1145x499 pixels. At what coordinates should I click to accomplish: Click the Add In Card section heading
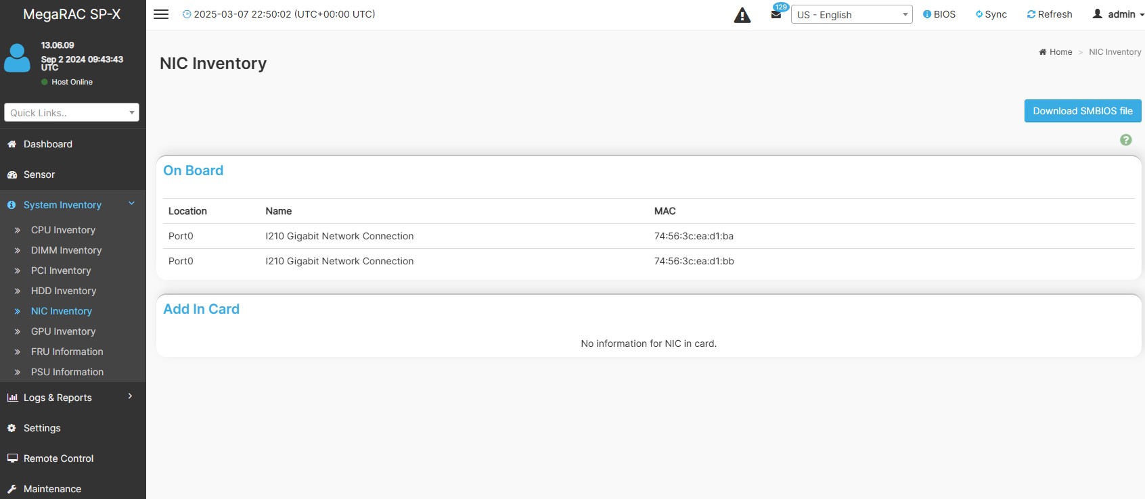tap(201, 309)
